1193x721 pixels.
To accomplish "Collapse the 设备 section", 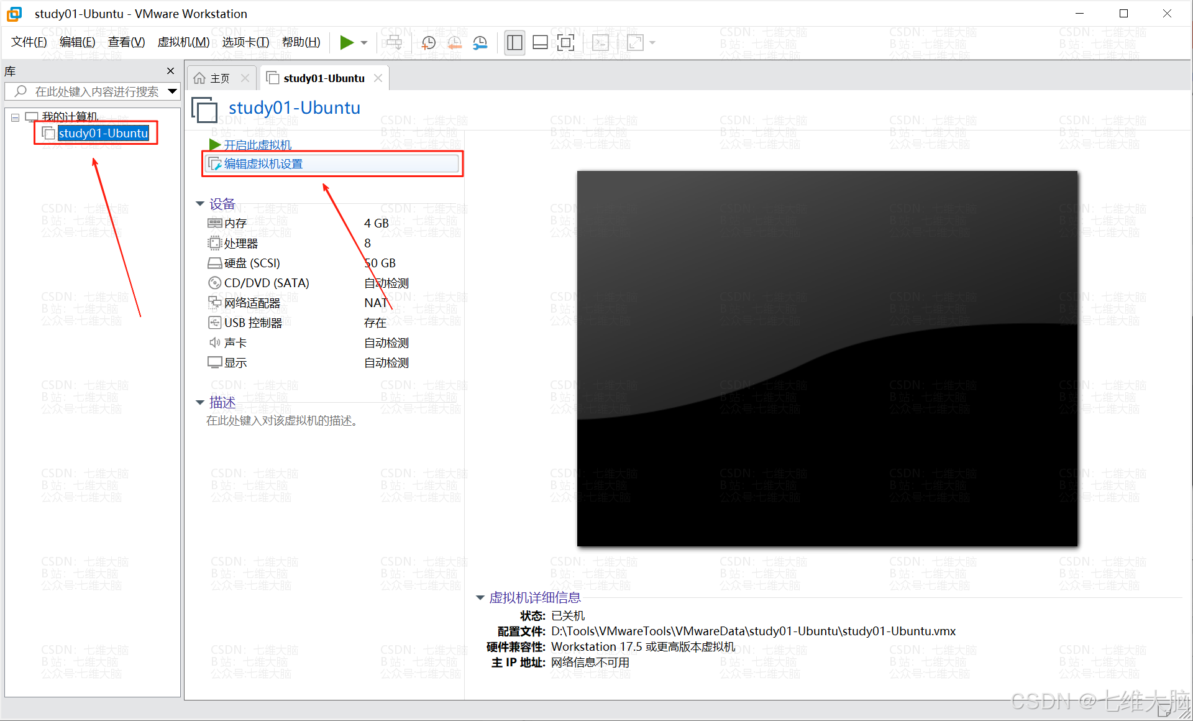I will (200, 204).
